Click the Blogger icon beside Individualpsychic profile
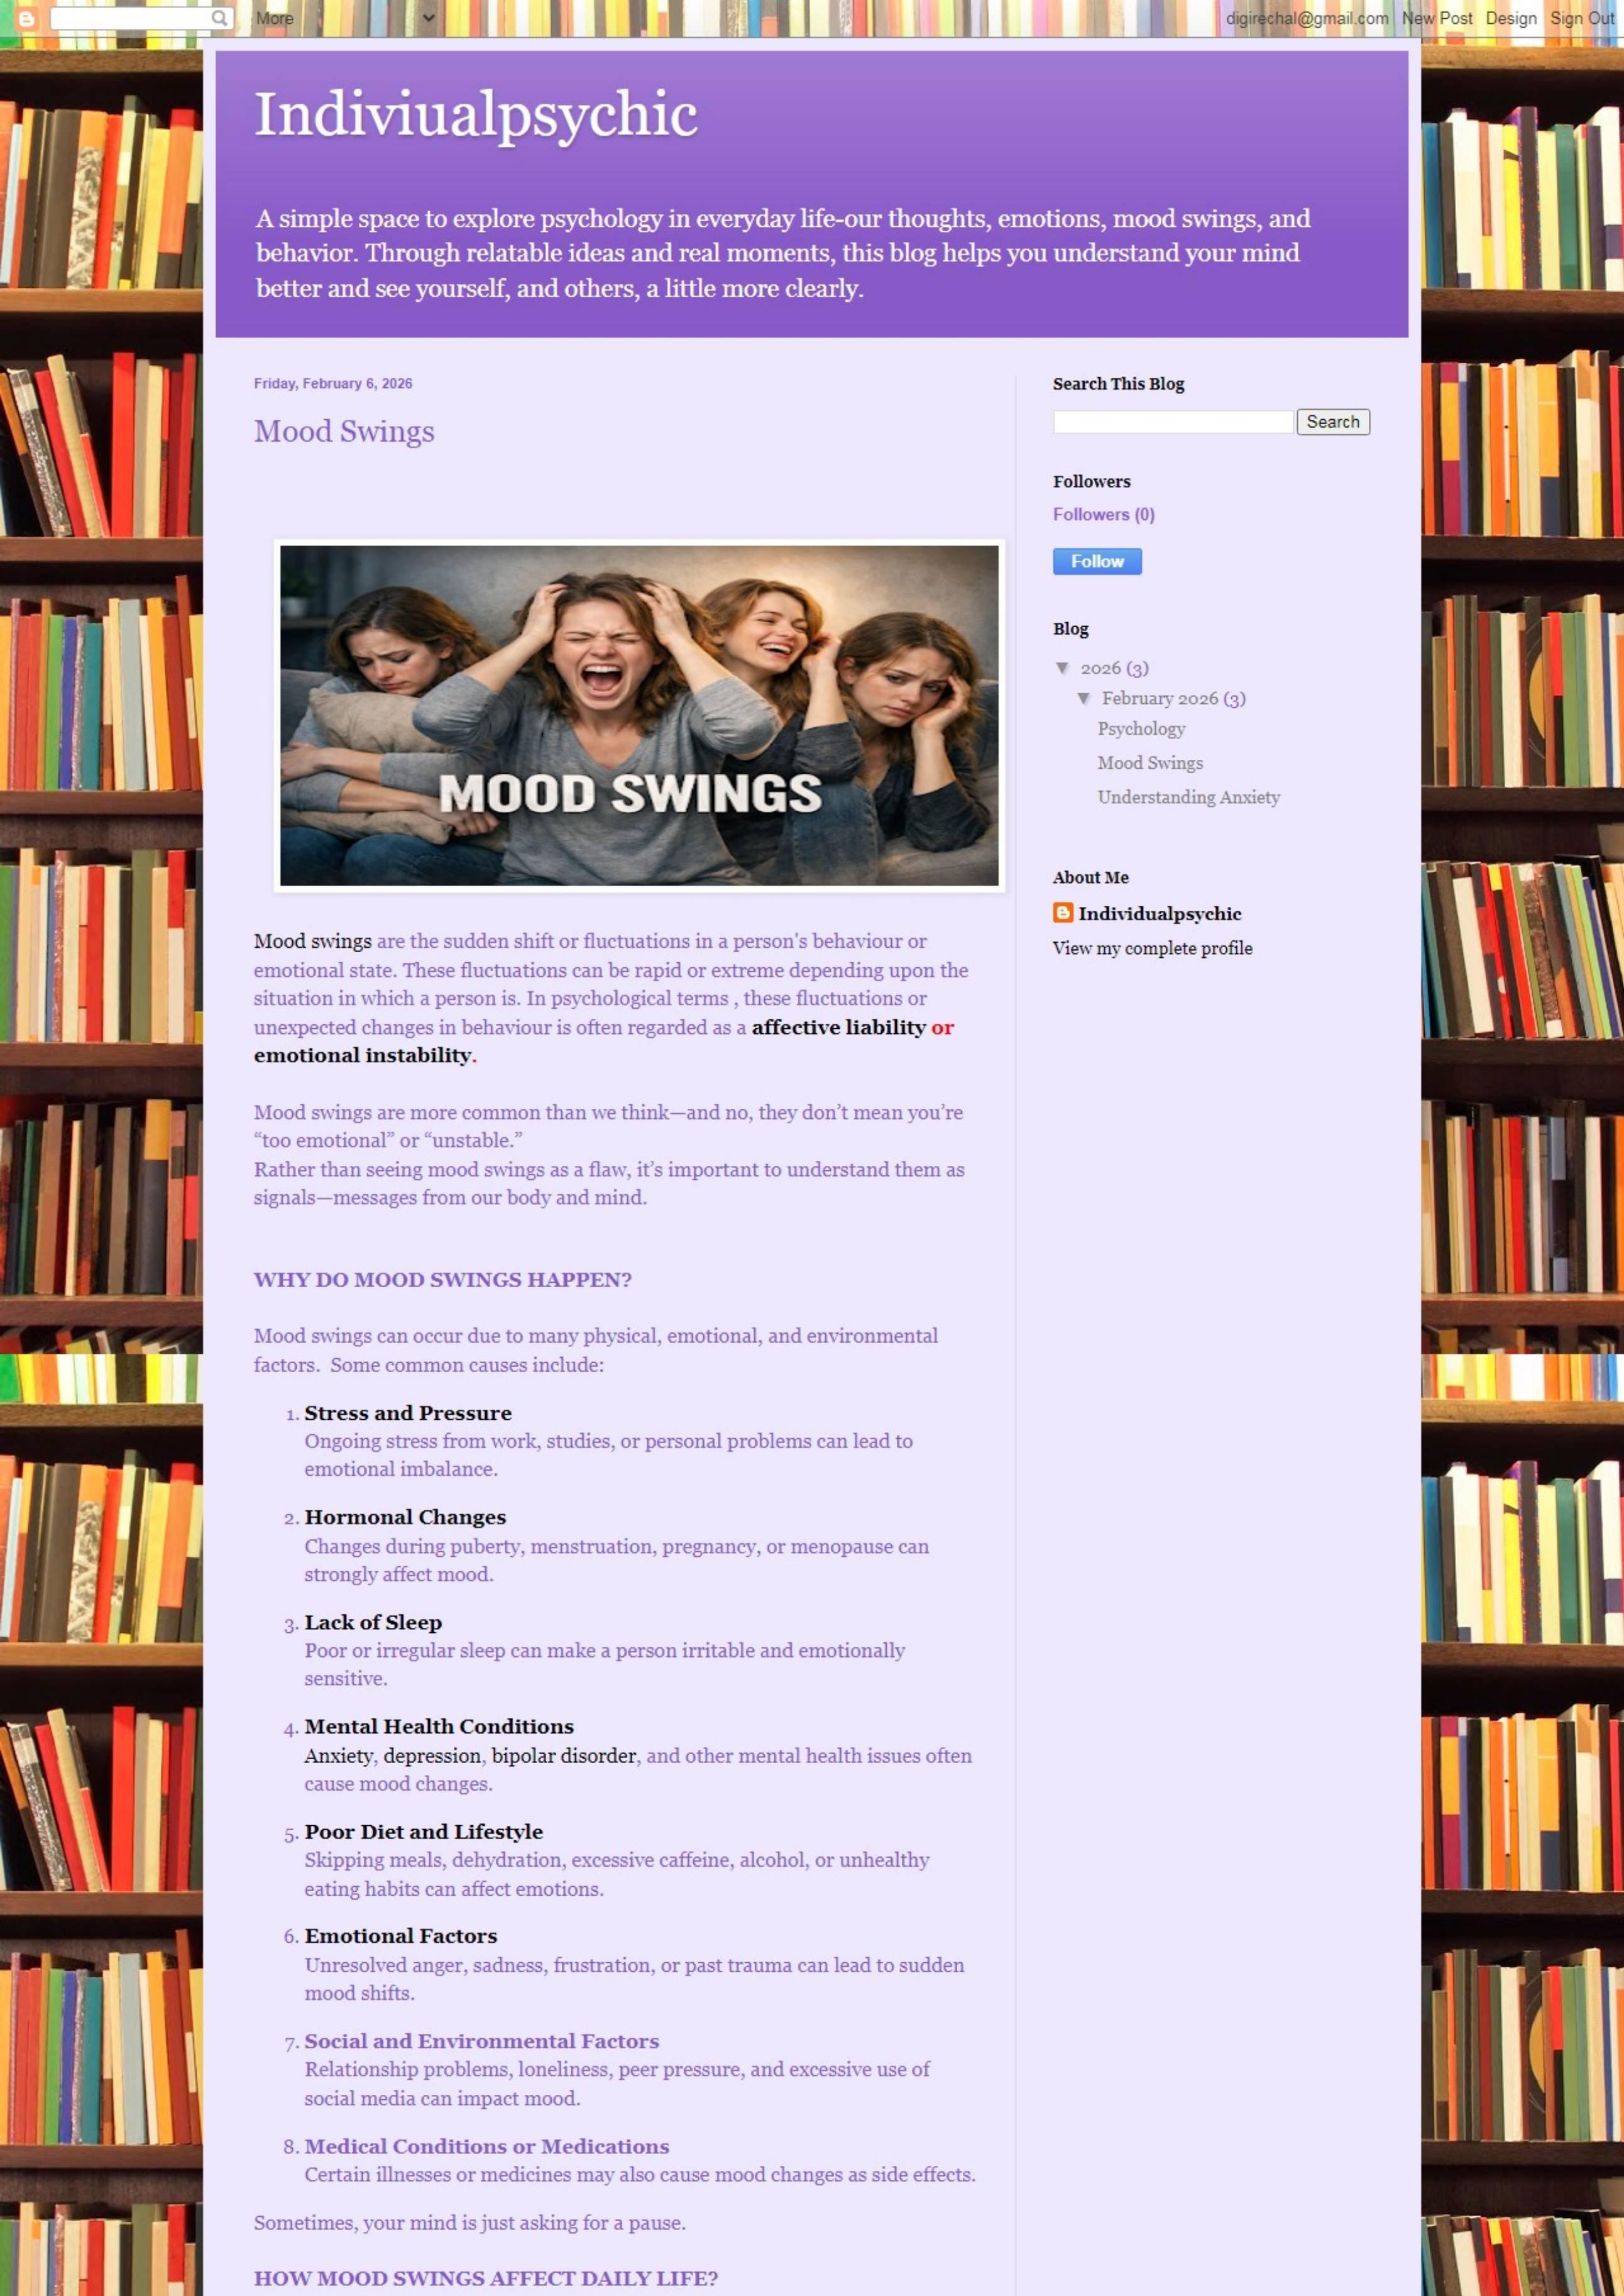 coord(1062,912)
